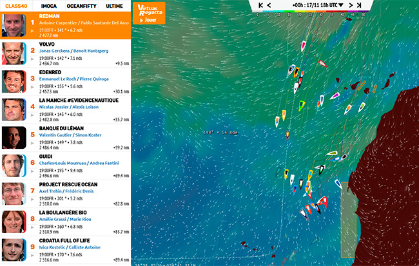Screen dimensions: 419x266
Task: Click the yellow-green boat icon mid-map
Action: 302,106
